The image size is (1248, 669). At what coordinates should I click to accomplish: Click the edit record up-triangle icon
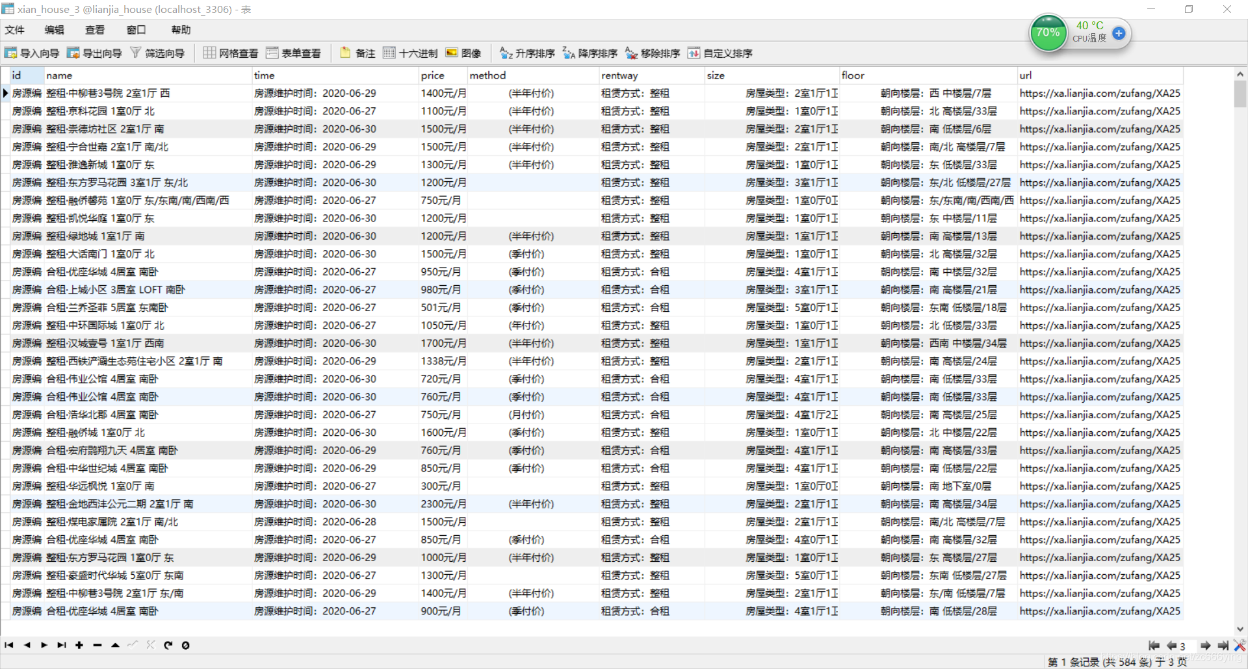115,645
